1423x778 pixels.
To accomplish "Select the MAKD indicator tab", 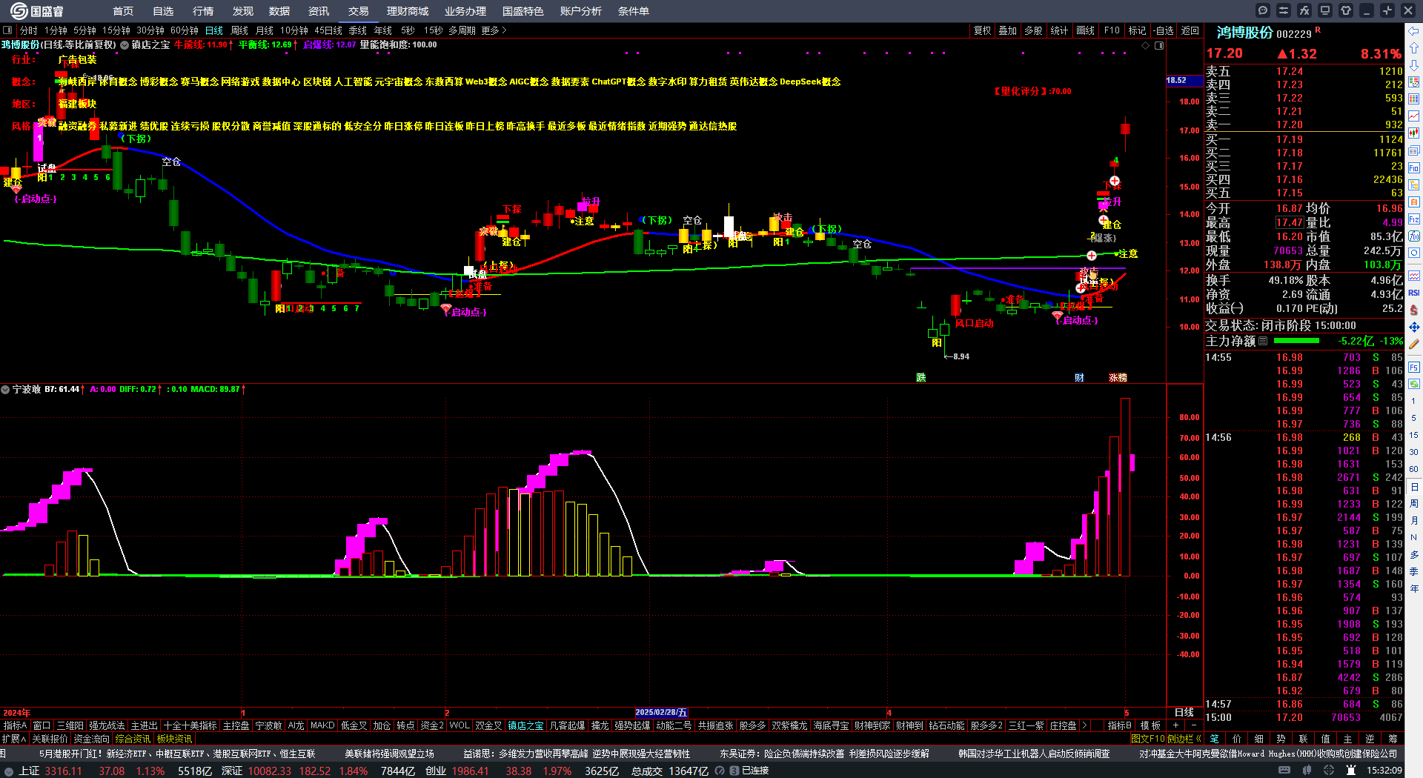I will 322,725.
